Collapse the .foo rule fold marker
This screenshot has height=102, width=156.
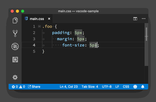click(x=39, y=26)
